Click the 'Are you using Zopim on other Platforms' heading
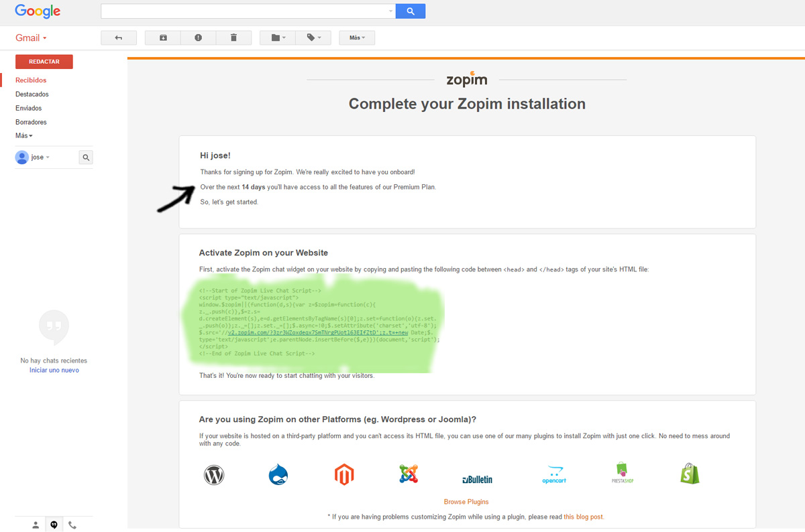This screenshot has height=532, width=805. 338,419
